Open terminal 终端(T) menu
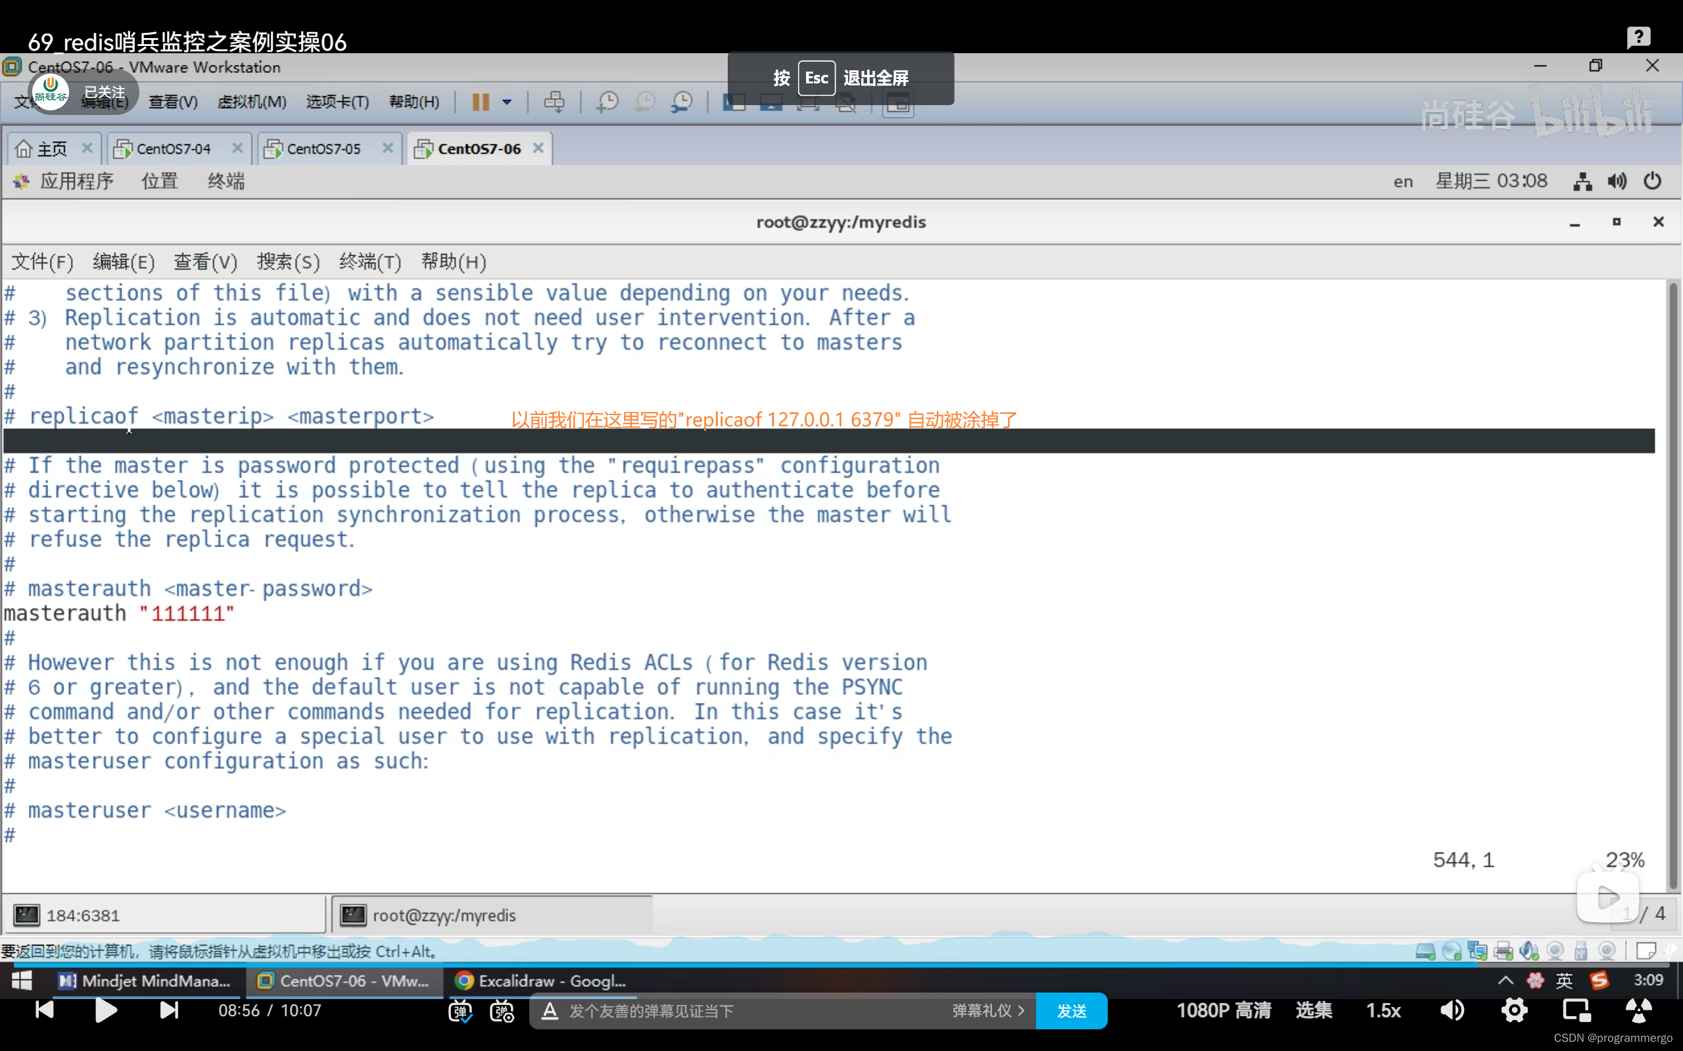The height and width of the screenshot is (1051, 1683). pyautogui.click(x=371, y=262)
